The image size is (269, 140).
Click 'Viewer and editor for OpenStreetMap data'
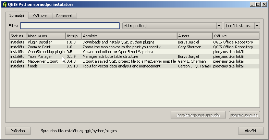[x=118, y=52]
